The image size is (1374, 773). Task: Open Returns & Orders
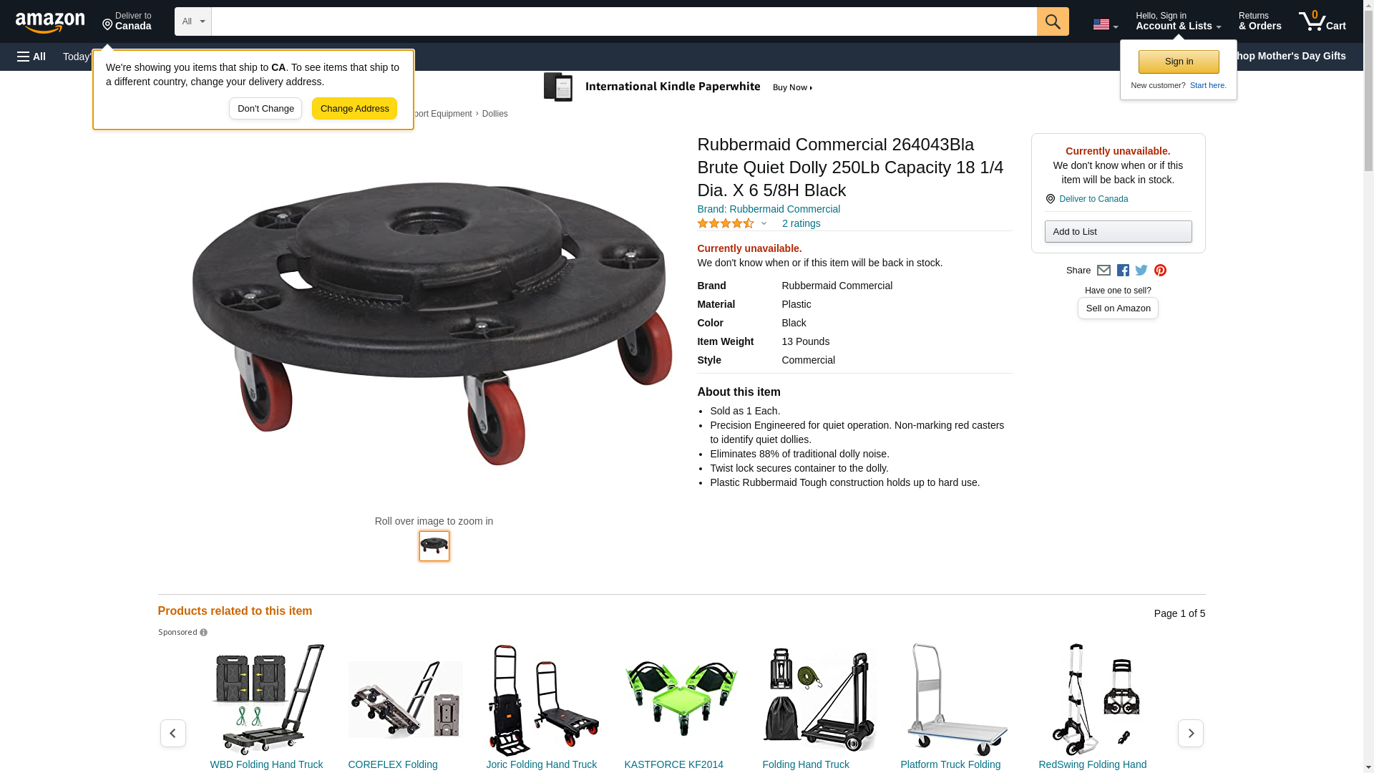tap(1259, 21)
